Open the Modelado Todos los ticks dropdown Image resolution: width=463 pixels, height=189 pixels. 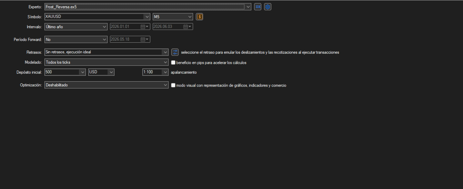pyautogui.click(x=165, y=62)
